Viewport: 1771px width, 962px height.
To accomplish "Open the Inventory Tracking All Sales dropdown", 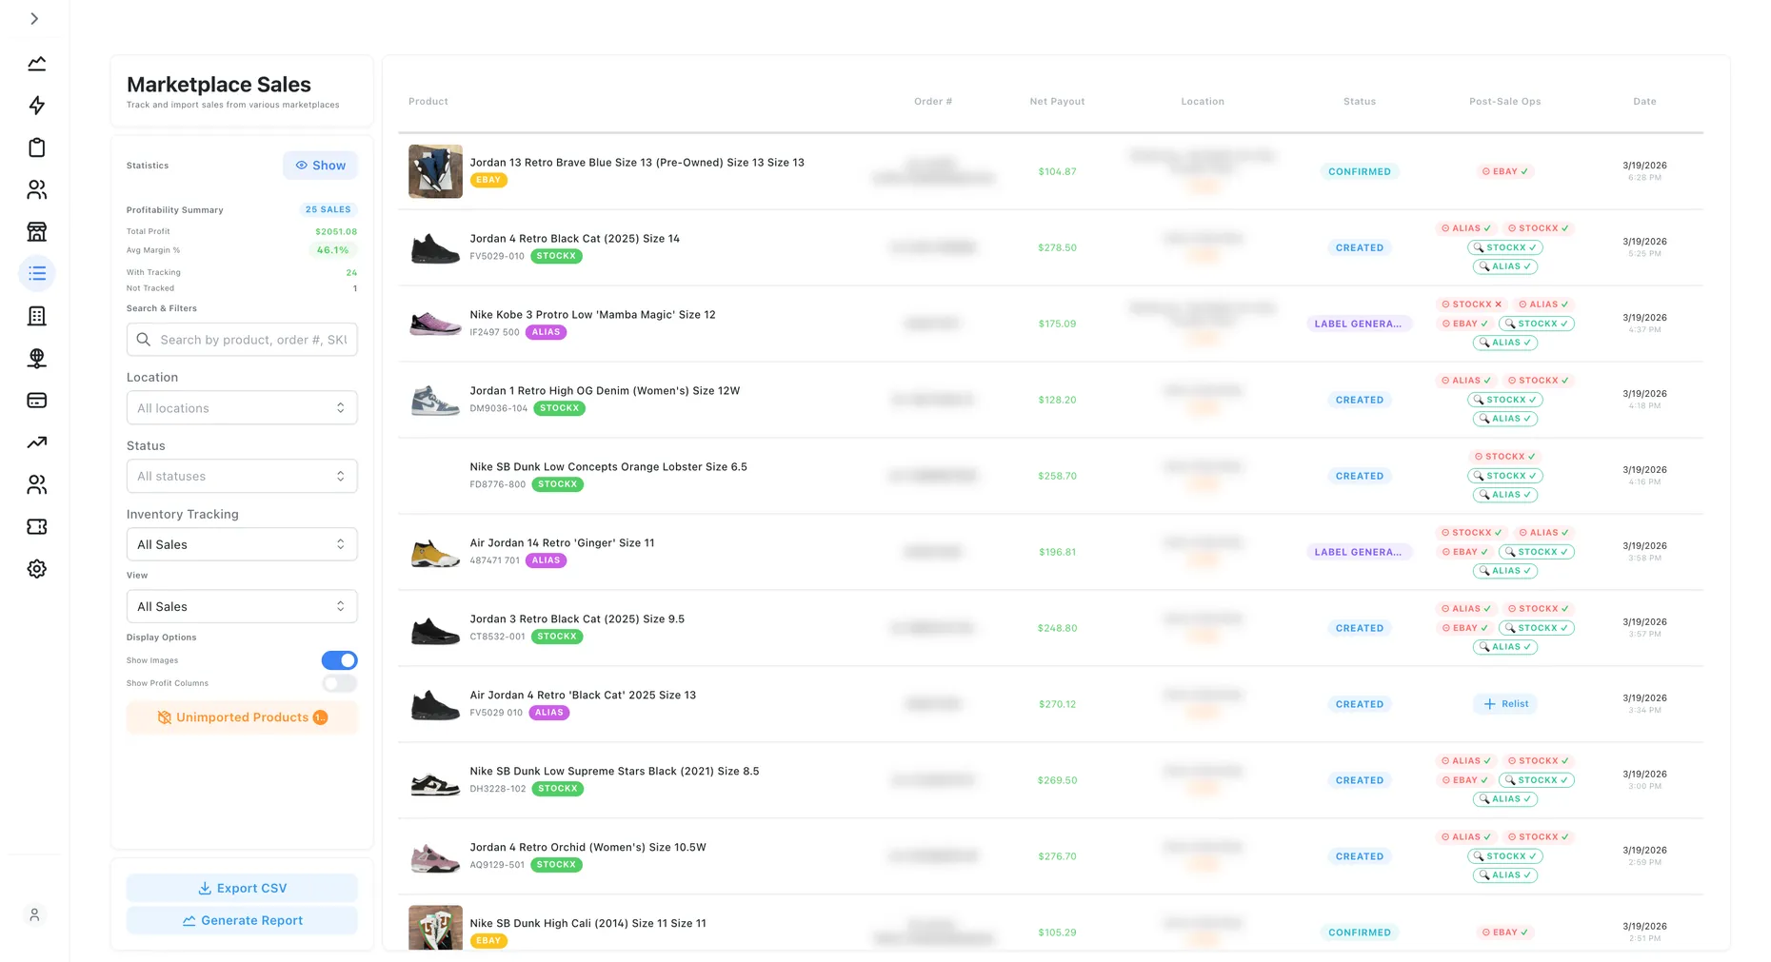I will pos(242,545).
